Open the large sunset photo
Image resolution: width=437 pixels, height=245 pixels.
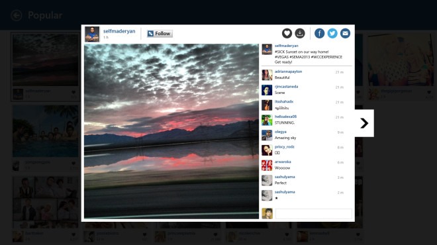click(x=171, y=131)
